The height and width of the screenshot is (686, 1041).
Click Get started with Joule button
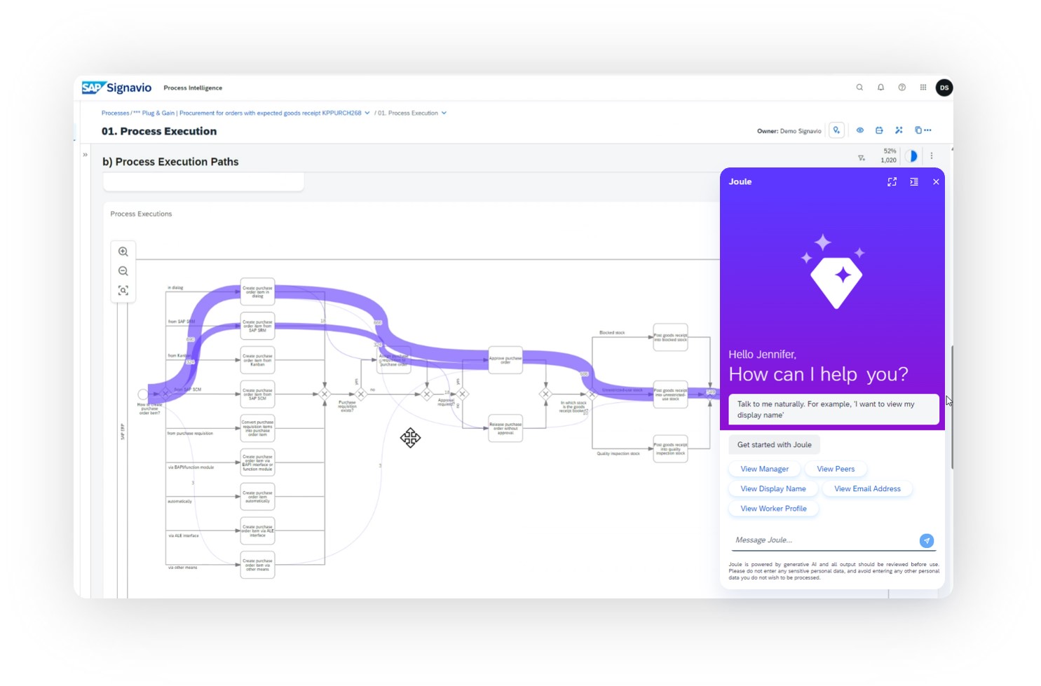point(774,445)
